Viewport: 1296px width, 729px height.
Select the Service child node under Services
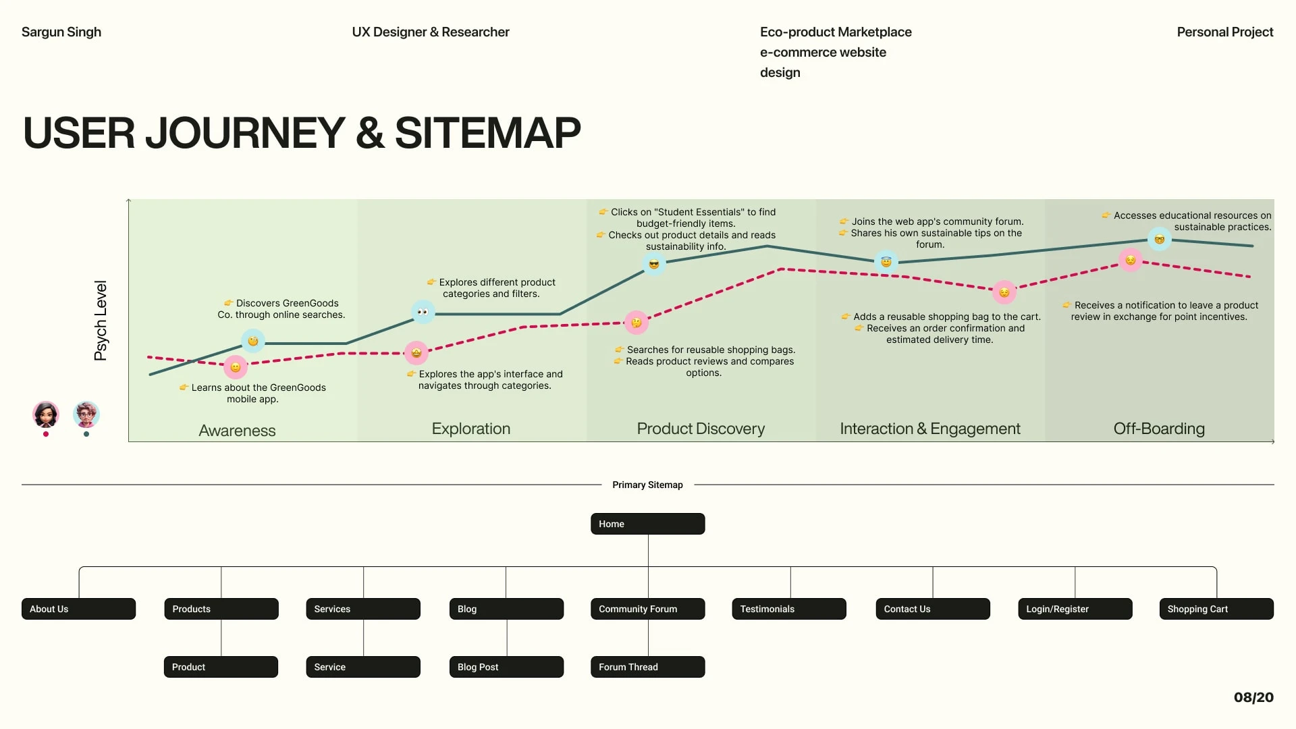click(x=363, y=667)
